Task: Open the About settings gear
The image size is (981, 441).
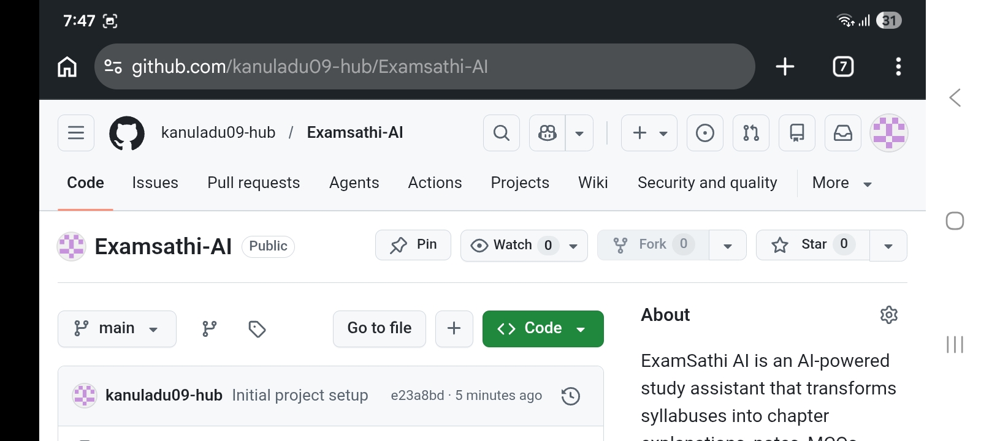Action: click(889, 315)
